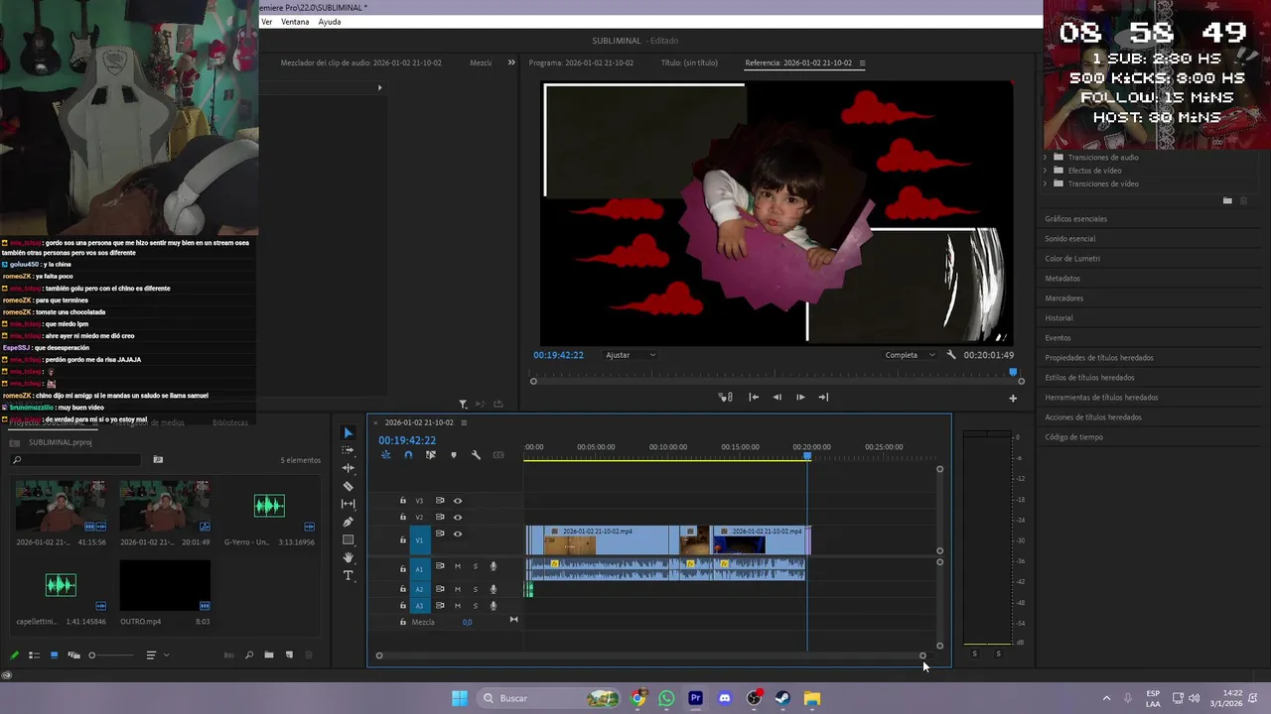Open timeline display settings wrench

coord(476,455)
